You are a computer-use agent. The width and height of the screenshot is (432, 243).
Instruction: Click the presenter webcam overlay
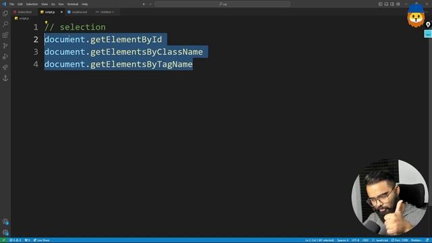(389, 197)
